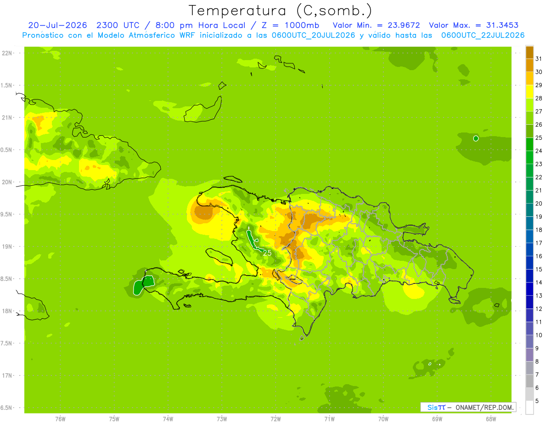Screen dimensions: 551x425
Task: Click "Valor Min. = 23.9672" readout
Action: [376, 25]
